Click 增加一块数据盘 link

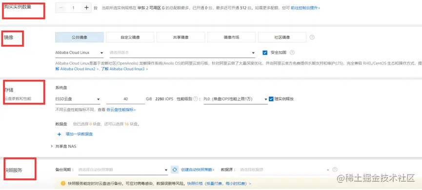tap(80, 134)
